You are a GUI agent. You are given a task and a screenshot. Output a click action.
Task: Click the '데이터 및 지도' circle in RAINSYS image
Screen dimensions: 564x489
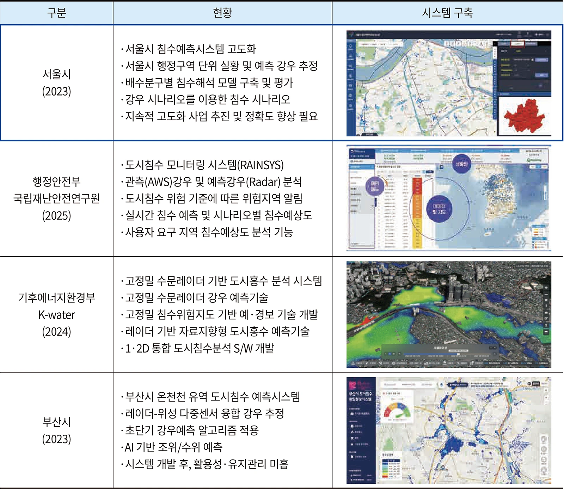pyautogui.click(x=439, y=209)
